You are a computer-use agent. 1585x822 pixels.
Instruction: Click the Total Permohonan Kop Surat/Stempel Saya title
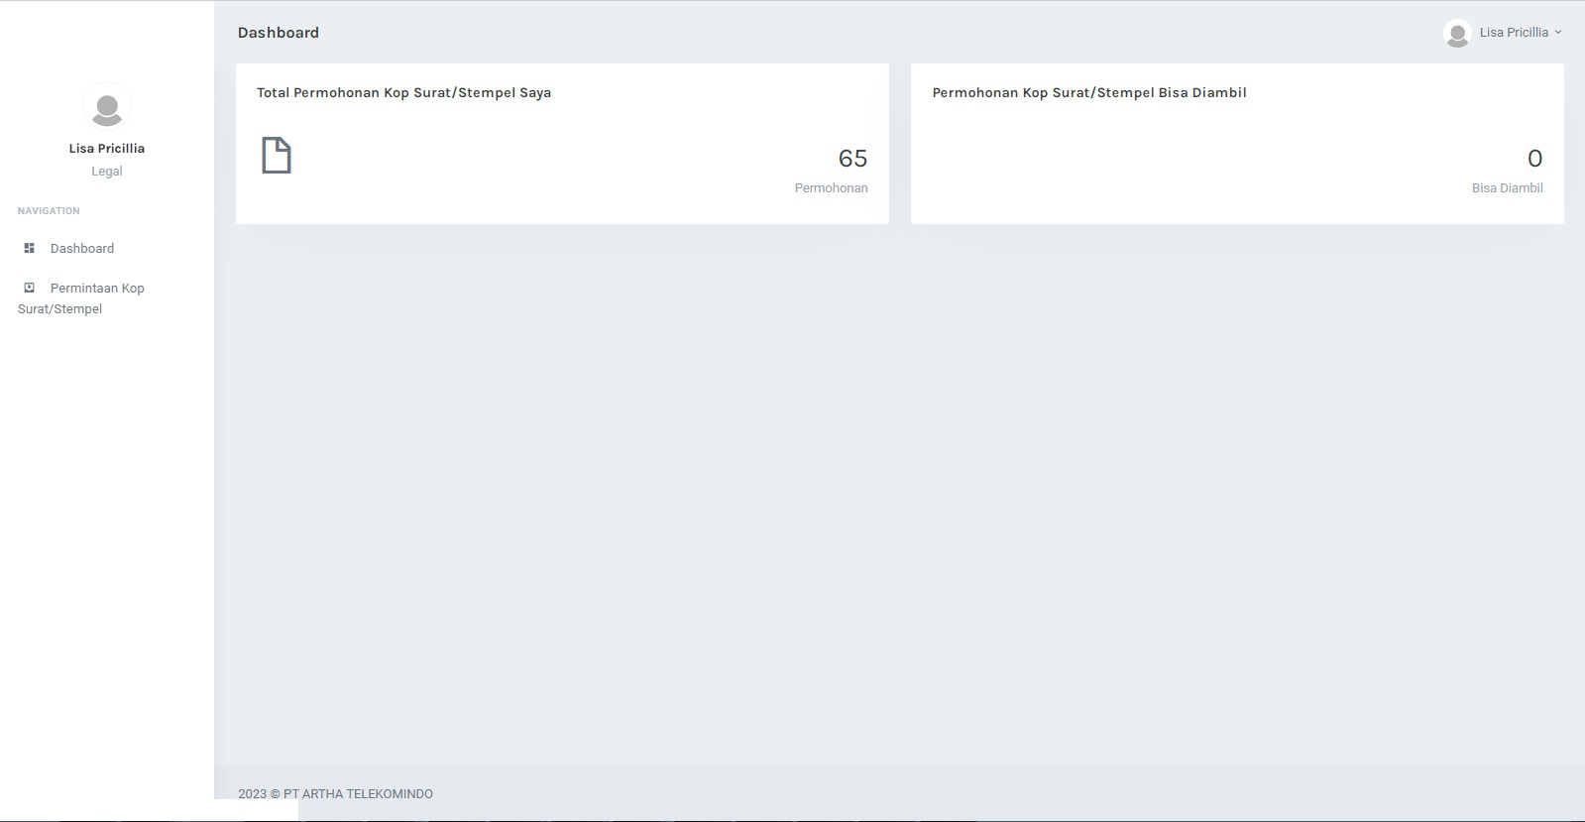tap(403, 93)
